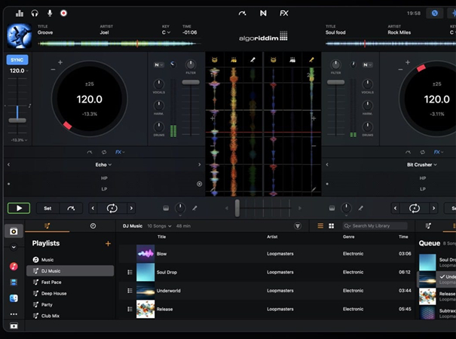Open right deck Neural Mix N mode dropdown
The width and height of the screenshot is (456, 339).
368,65
